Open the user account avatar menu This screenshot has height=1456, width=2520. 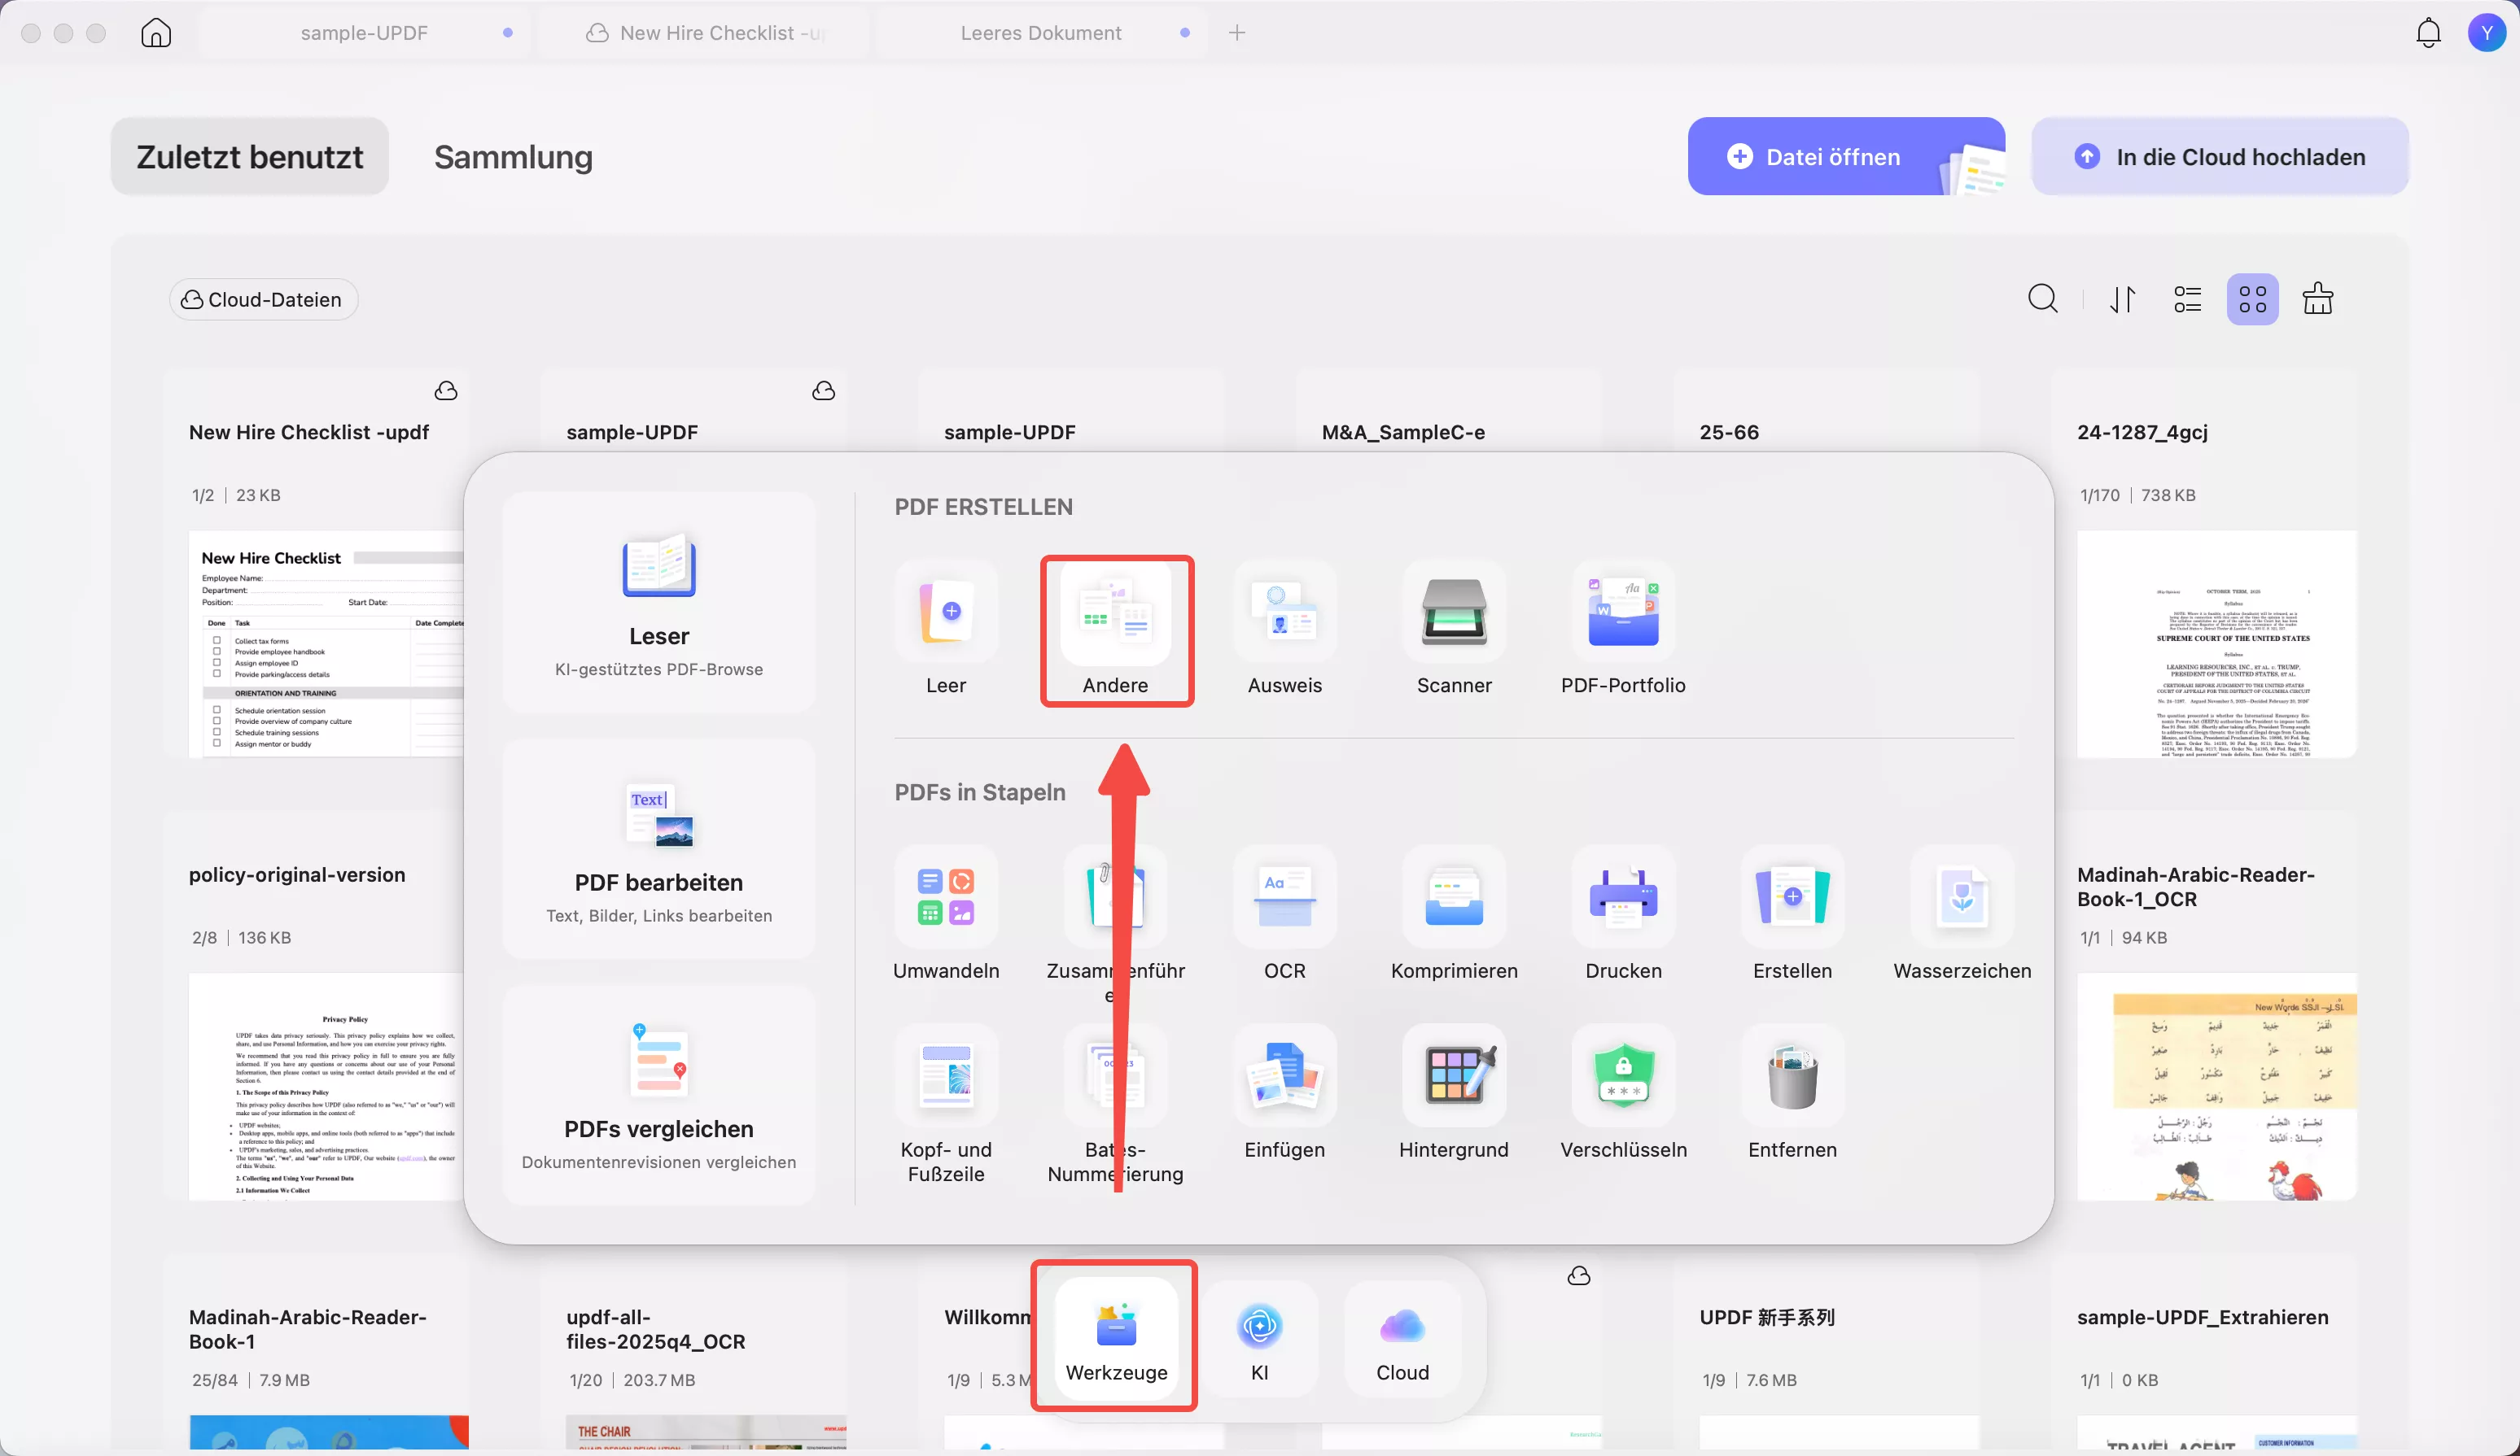[x=2486, y=33]
